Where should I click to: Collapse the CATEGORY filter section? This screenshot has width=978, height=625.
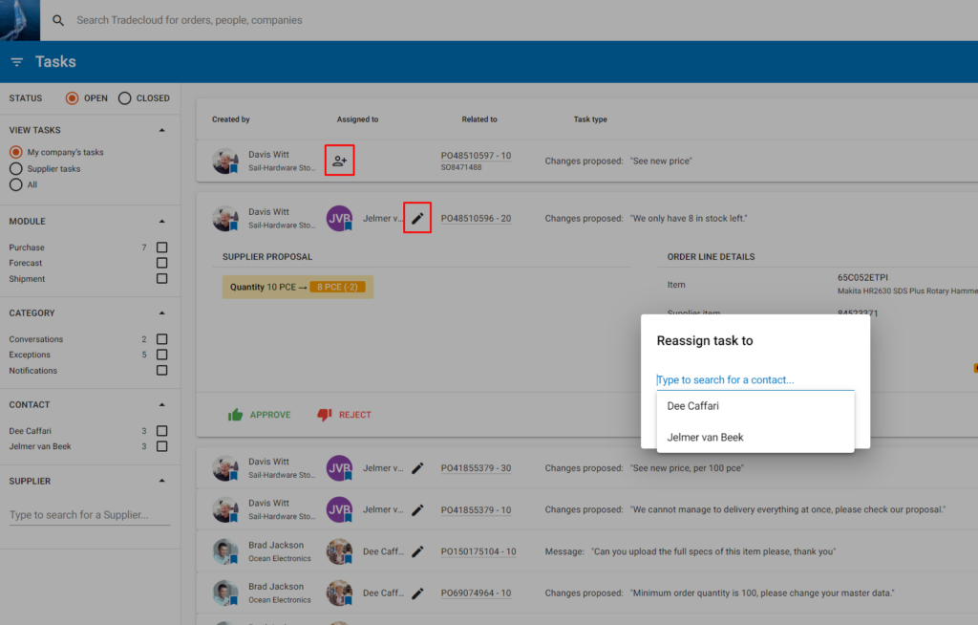pos(161,312)
